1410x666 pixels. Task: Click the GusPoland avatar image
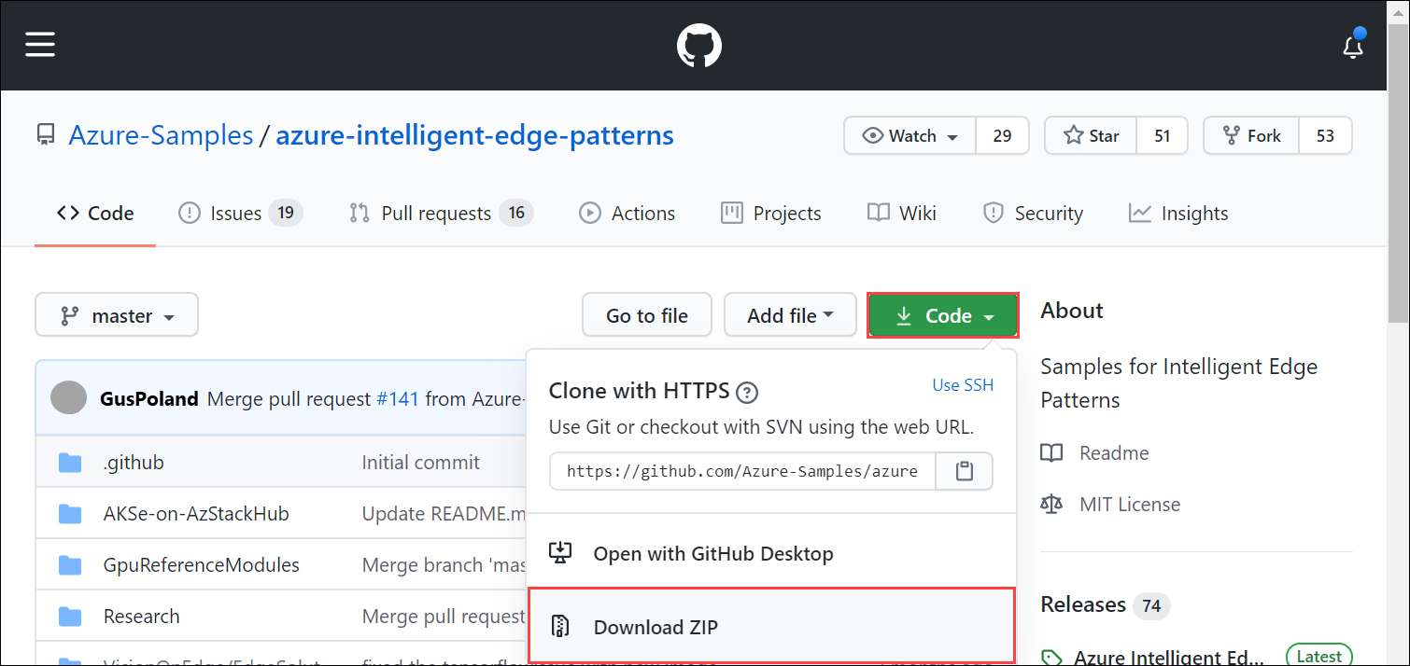[x=69, y=398]
